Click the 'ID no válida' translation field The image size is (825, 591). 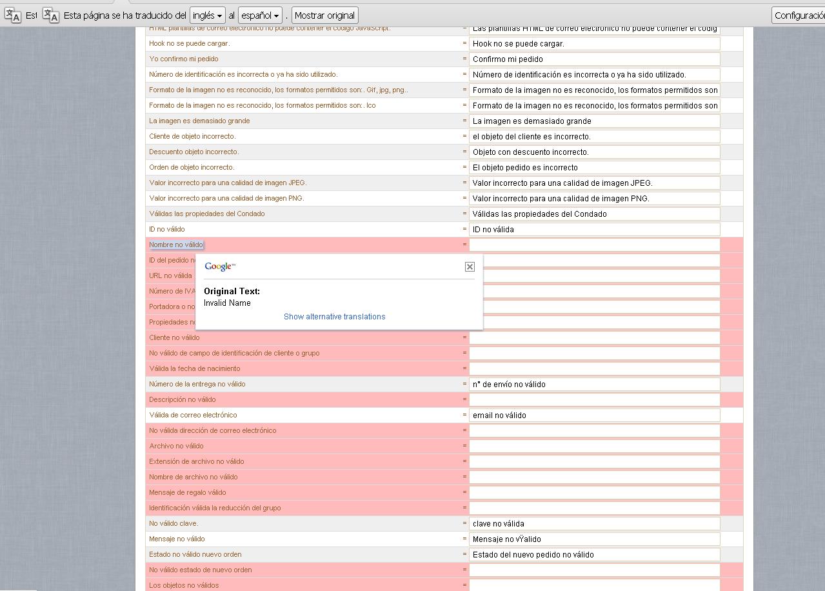point(594,229)
